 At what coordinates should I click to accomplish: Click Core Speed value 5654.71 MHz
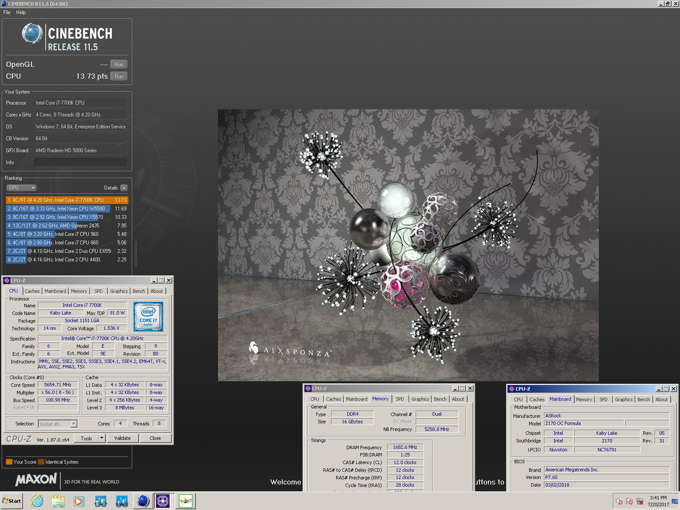[x=58, y=385]
